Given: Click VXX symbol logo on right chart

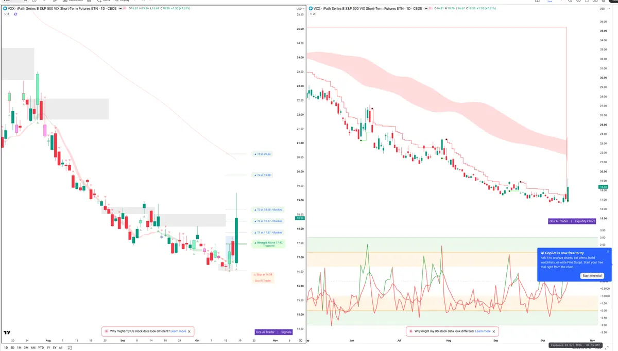Looking at the screenshot, I should (x=310, y=9).
